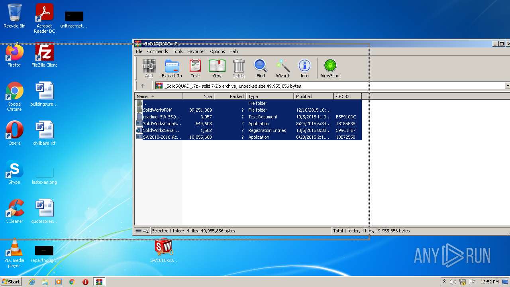
Task: Sort list by Type column header
Action: [x=270, y=96]
